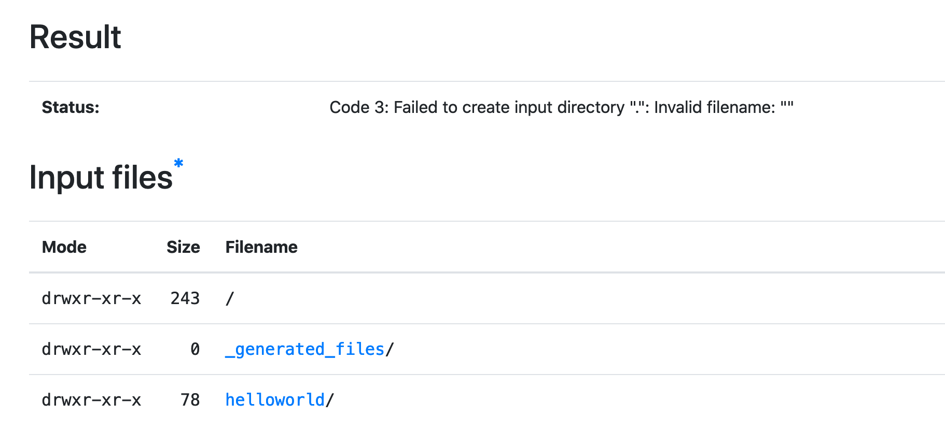Select the Status label
The image size is (945, 431).
[x=70, y=107]
